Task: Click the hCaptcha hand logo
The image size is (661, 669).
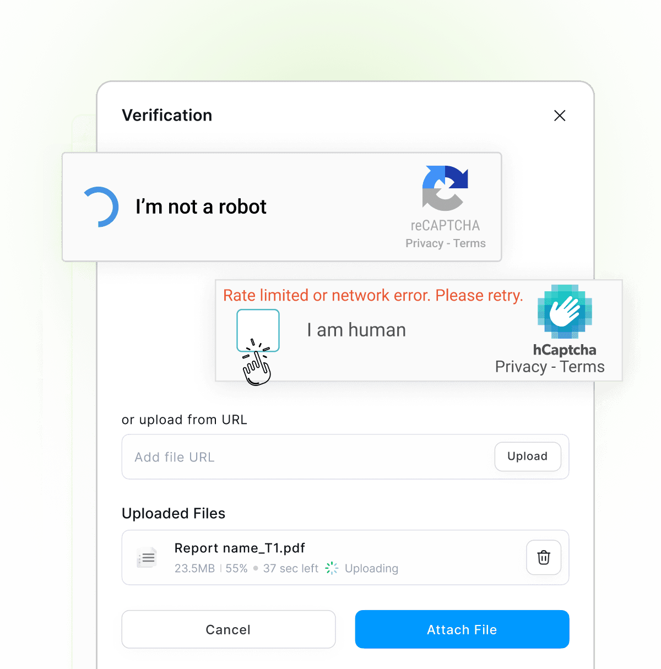Action: coord(565,312)
